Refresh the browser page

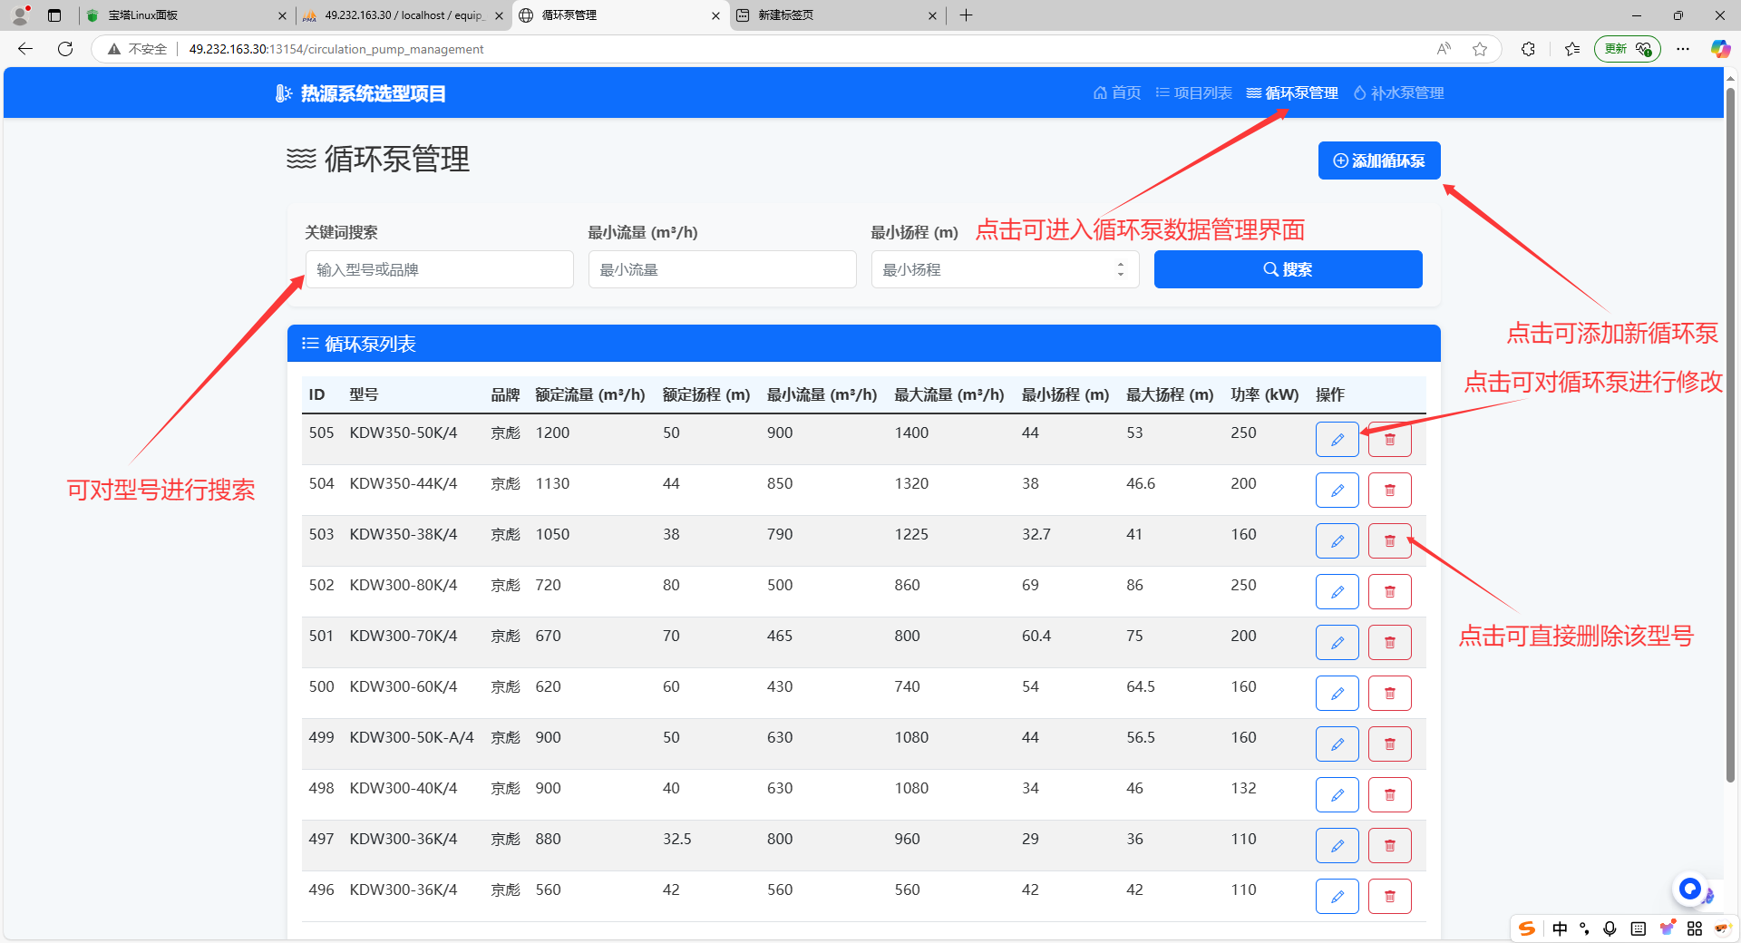pos(65,49)
